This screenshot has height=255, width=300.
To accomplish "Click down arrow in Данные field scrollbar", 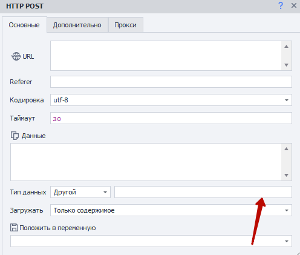I will (286, 175).
